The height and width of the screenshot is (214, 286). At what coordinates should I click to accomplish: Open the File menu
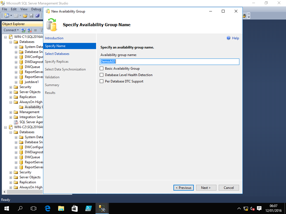click(4, 9)
